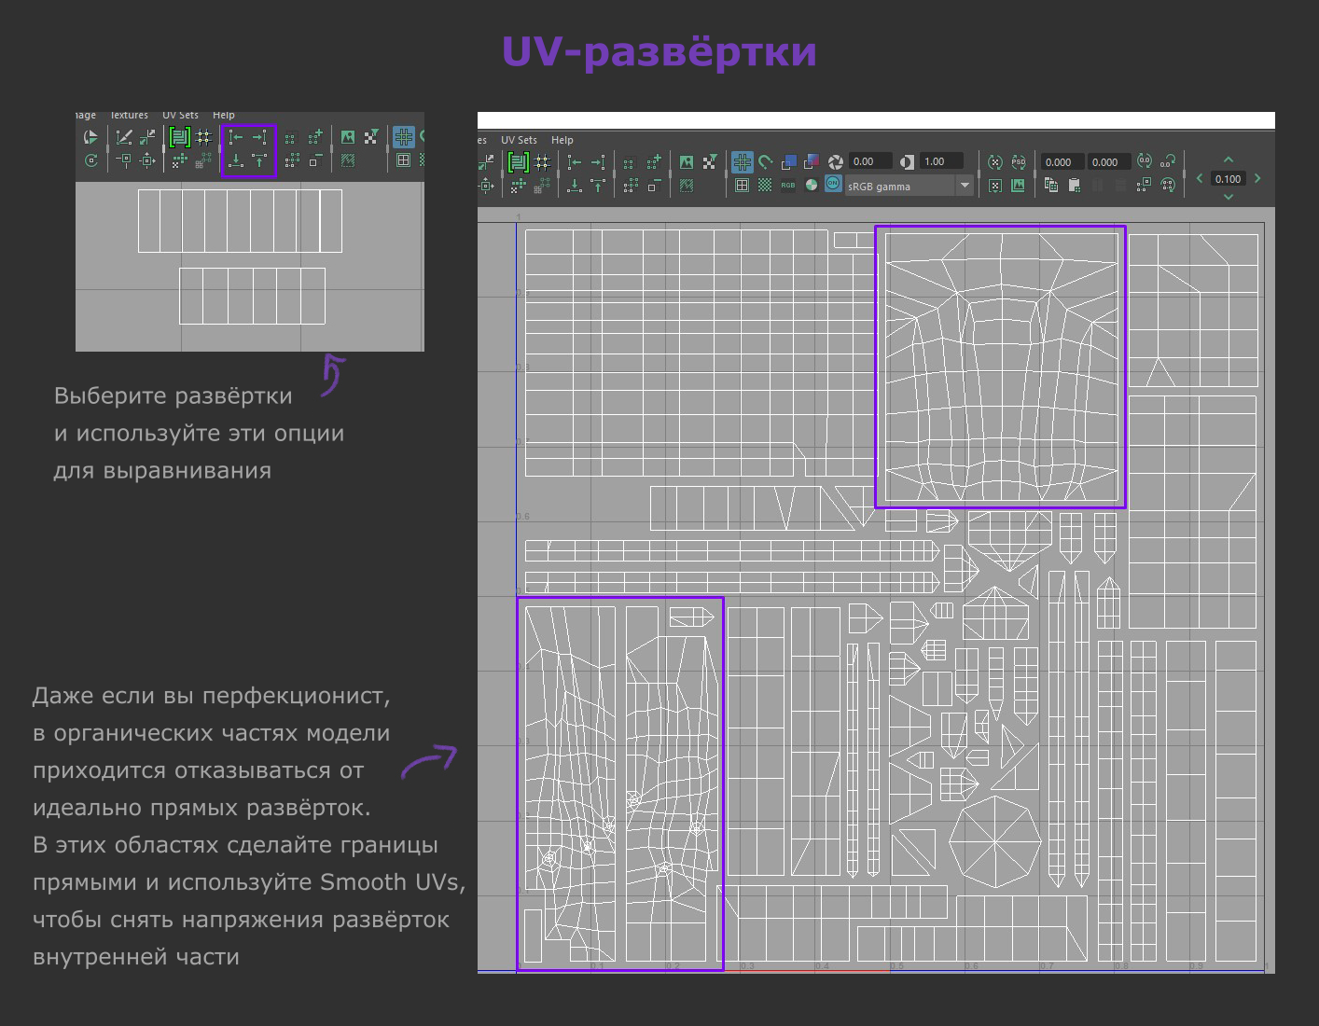This screenshot has height=1026, width=1319.
Task: Click the right chevron beside 0.100
Action: pos(1257,178)
